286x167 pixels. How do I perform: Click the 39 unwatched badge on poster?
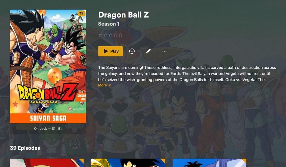click(81, 13)
